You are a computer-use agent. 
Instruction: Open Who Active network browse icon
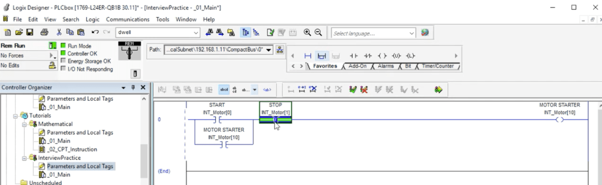pyautogui.click(x=280, y=49)
